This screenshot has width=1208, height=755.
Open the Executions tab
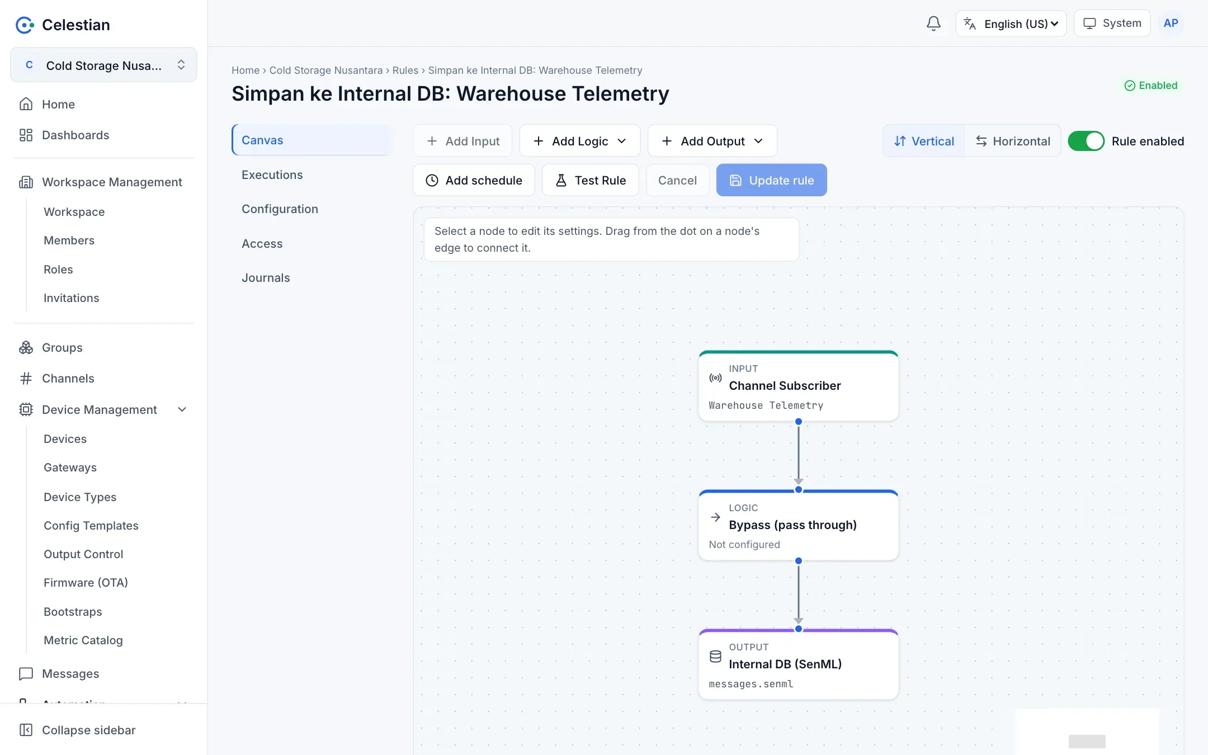[x=312, y=174]
